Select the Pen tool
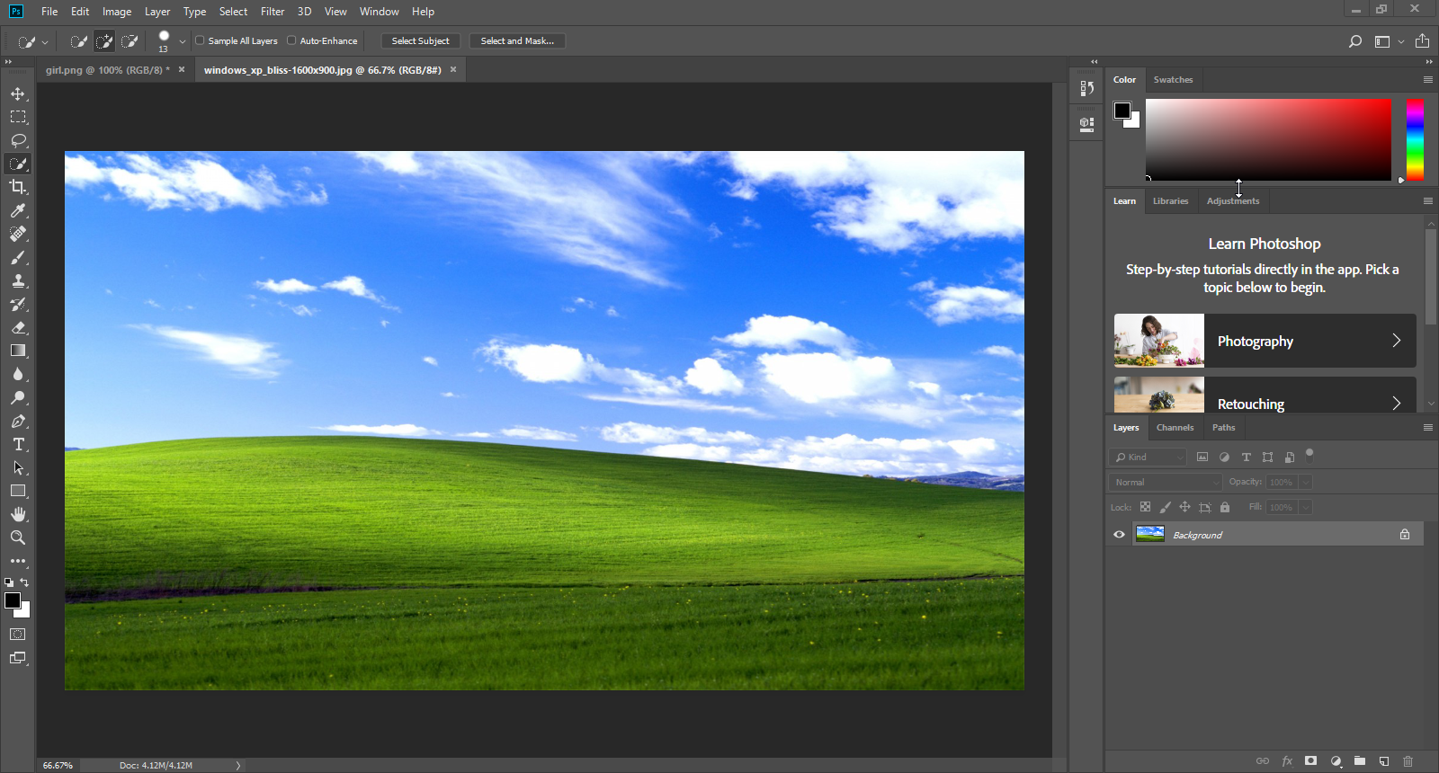Screen dimensions: 1439x773 tap(18, 421)
